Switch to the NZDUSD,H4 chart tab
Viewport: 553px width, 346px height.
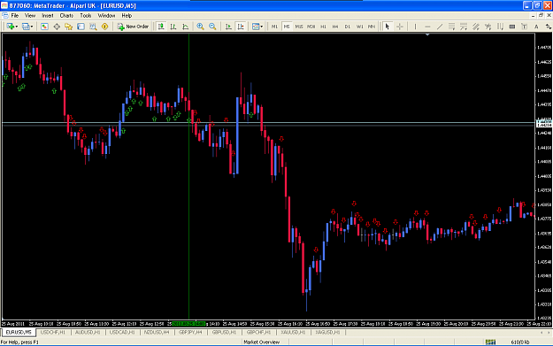(157, 332)
